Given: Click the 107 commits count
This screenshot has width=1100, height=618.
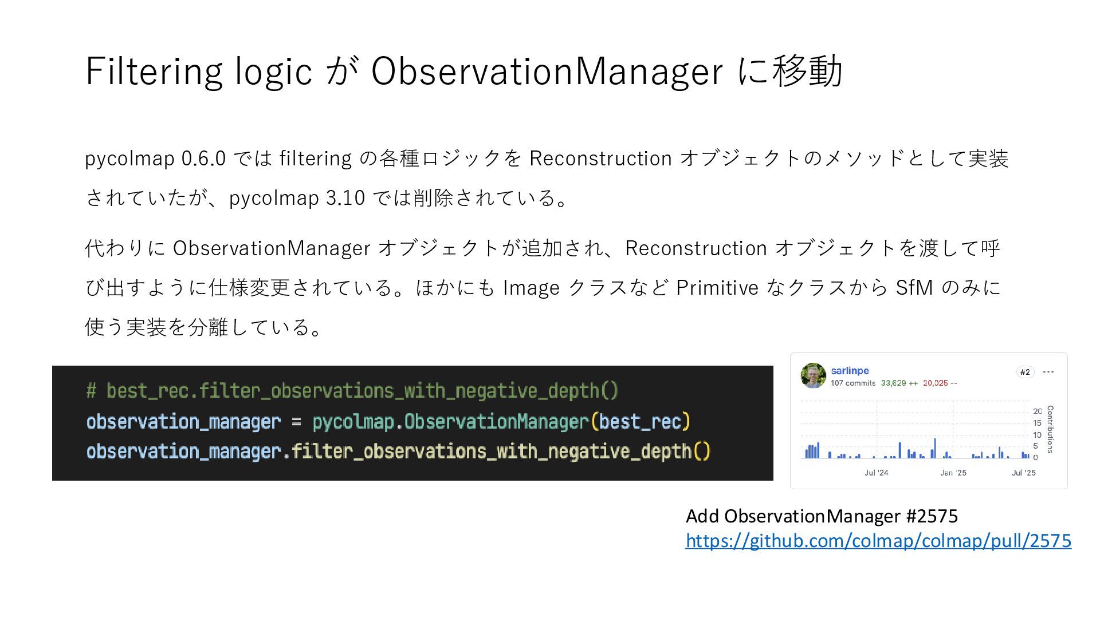Looking at the screenshot, I should coord(853,383).
